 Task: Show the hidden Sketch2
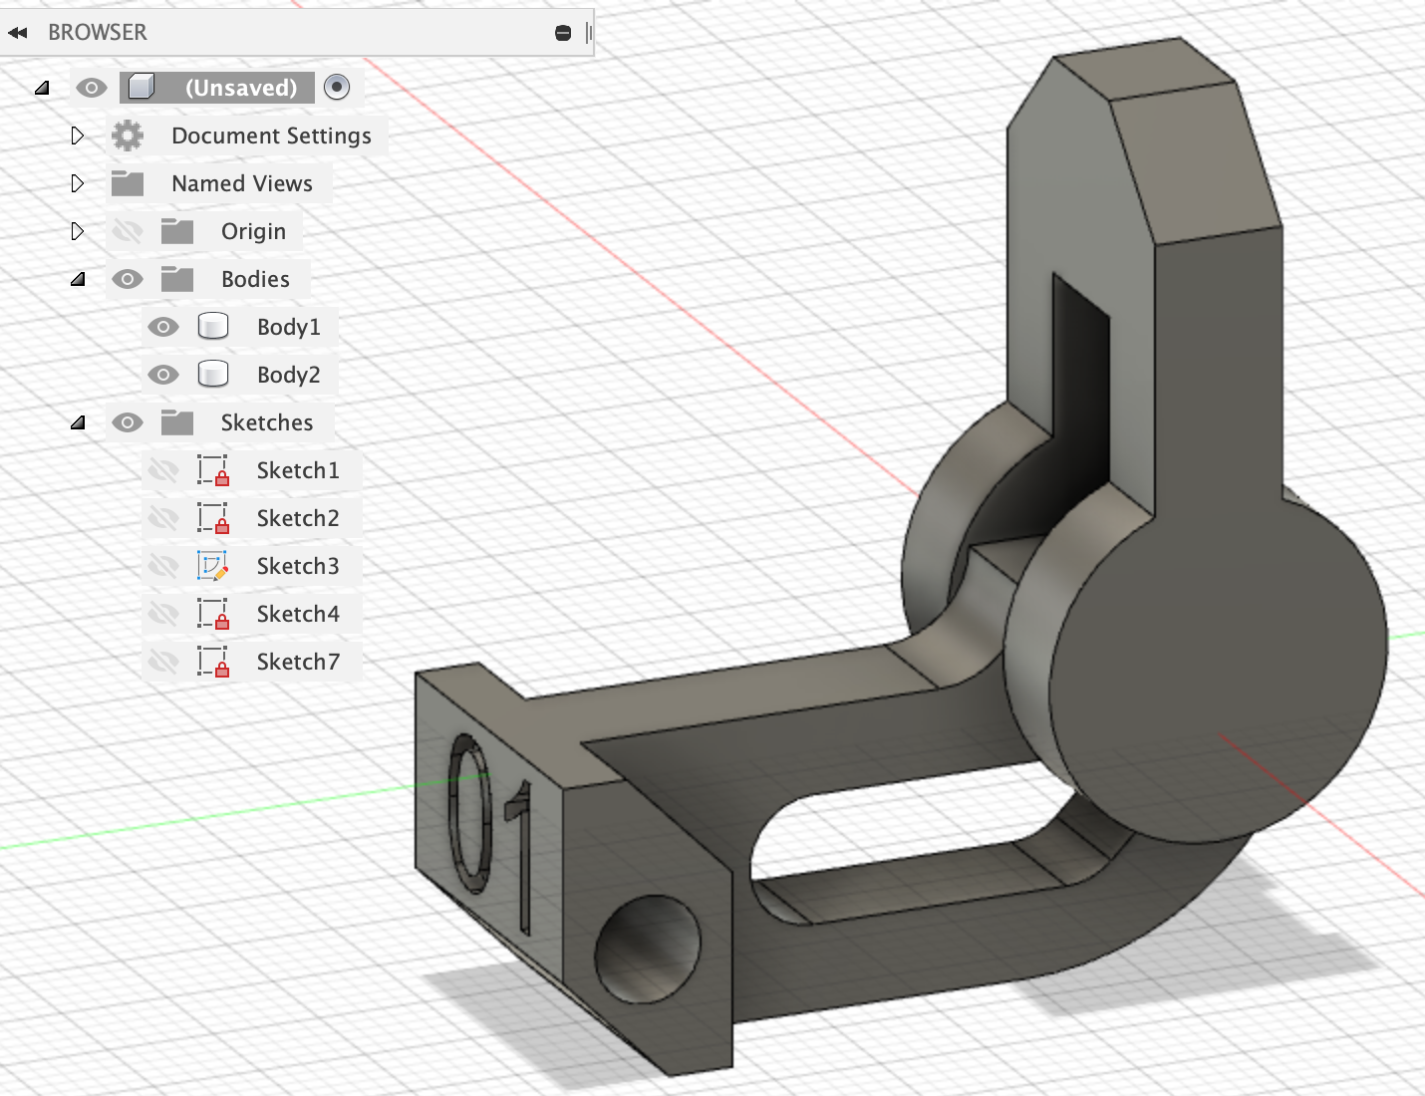[x=163, y=518]
